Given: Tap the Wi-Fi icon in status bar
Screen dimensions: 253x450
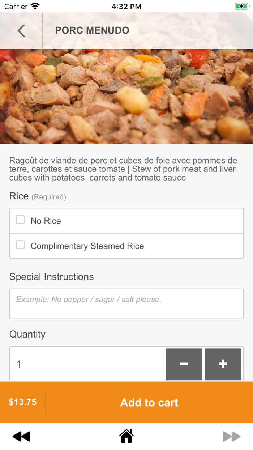Looking at the screenshot, I should [35, 6].
